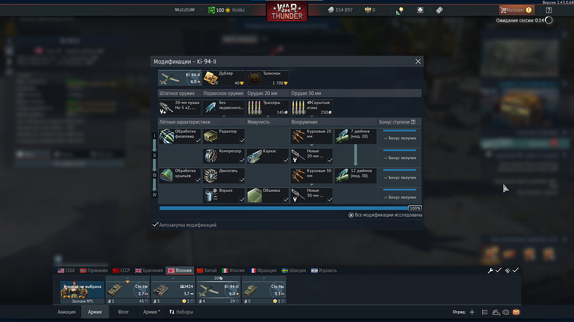Open the Впрыск modification tile
Screen dimensions: 574x322
click(224, 195)
